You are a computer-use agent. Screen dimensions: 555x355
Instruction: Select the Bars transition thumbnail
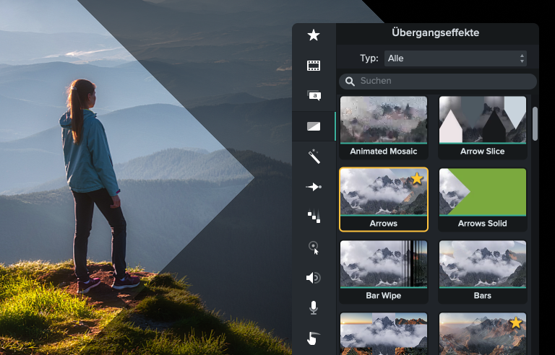483,264
